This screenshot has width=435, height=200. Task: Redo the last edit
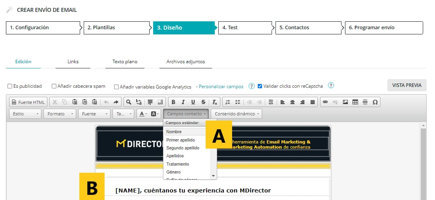coord(116,102)
